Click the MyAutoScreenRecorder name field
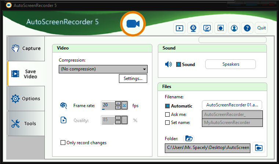This screenshot has height=164, width=279. click(232, 123)
